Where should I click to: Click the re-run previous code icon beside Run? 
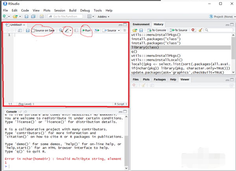pyautogui.click(x=97, y=30)
